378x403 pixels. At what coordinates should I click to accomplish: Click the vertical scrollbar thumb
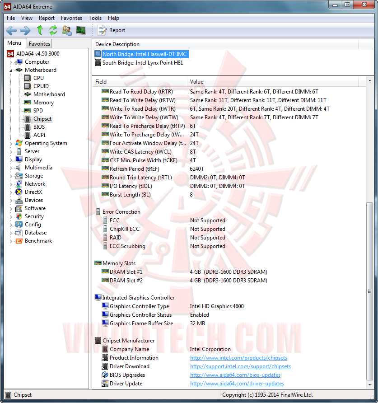pyautogui.click(x=369, y=291)
